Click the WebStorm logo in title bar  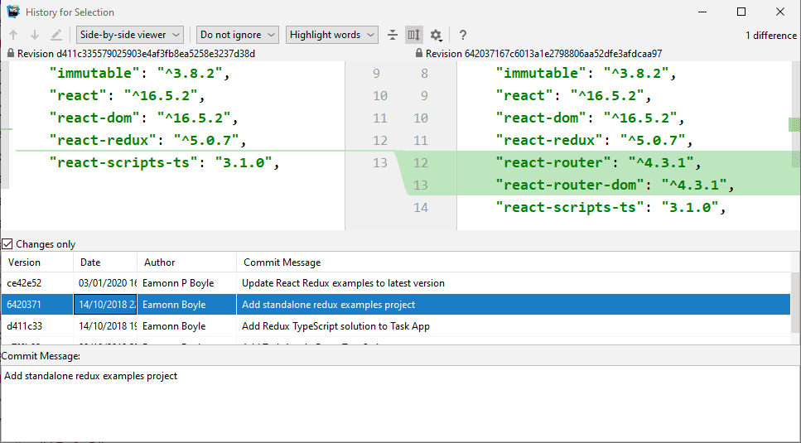[x=12, y=12]
